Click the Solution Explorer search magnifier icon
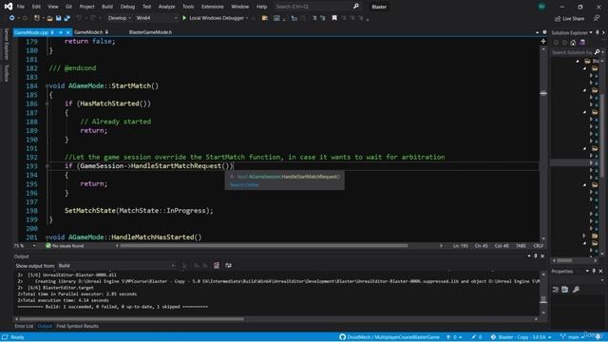The width and height of the screenshot is (608, 342). [x=598, y=52]
